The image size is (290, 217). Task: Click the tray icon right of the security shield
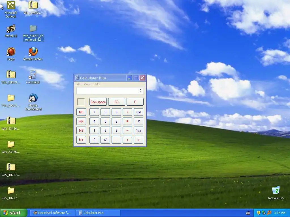pos(264,213)
